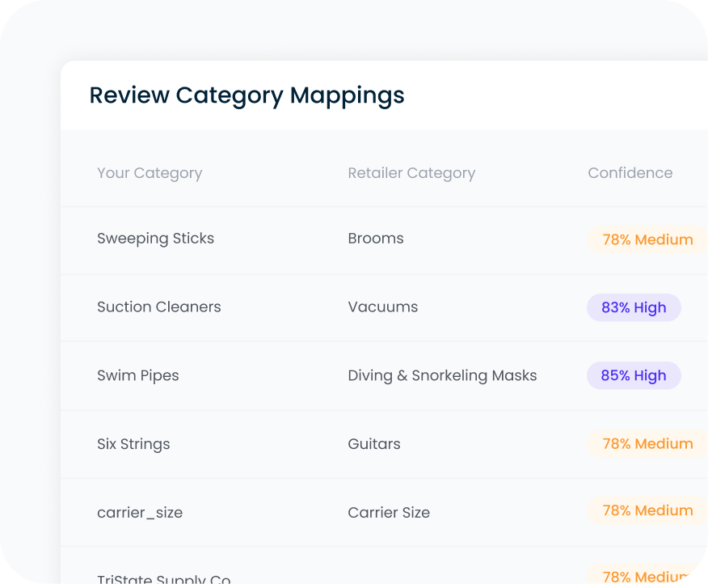
Task: Click the Vacuums category cell
Action: [x=383, y=307]
